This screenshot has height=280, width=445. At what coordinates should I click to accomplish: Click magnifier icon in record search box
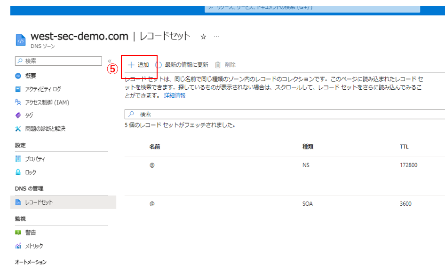(x=131, y=114)
